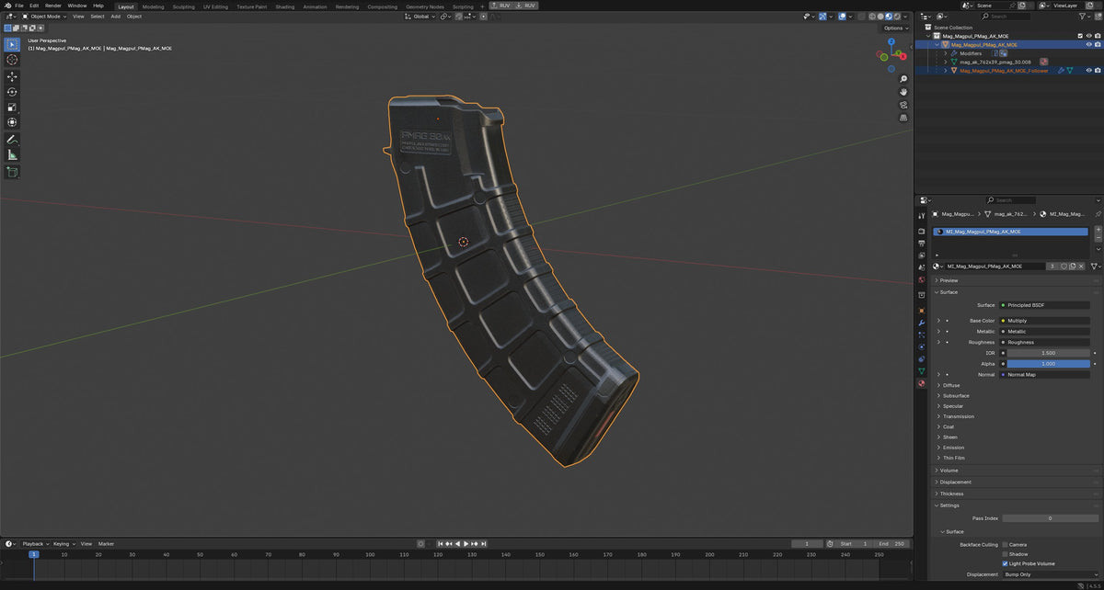Screen dimensions: 1104x590
Task: Click the new material copy icon
Action: pyautogui.click(x=1073, y=266)
